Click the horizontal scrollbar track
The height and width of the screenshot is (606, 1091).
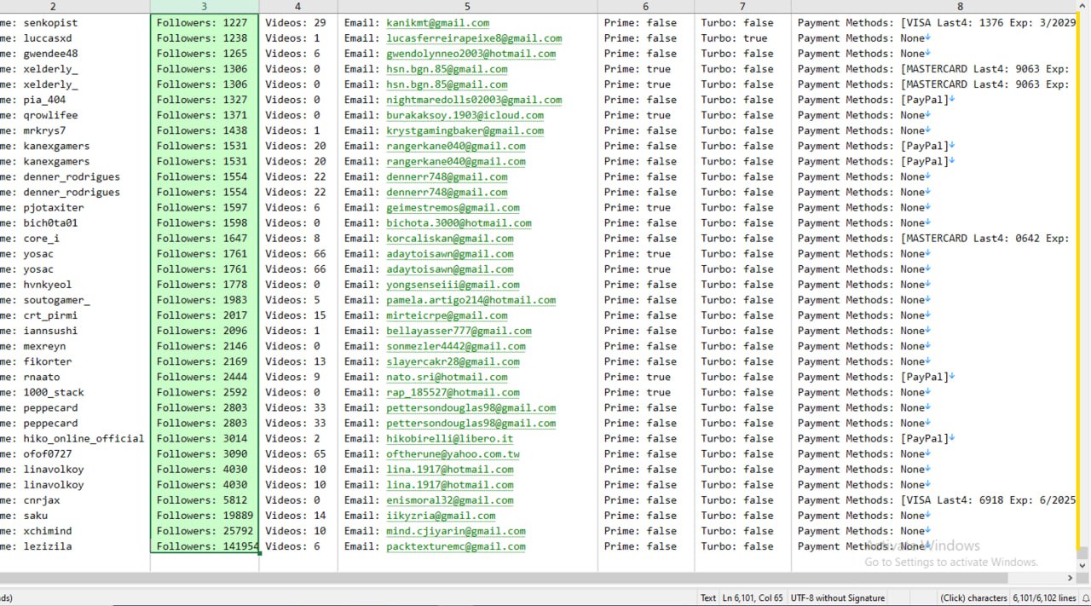532,578
